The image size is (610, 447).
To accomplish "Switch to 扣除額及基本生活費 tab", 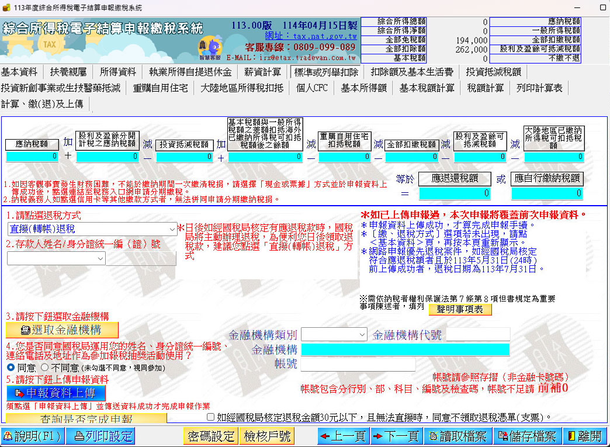I will [x=412, y=72].
